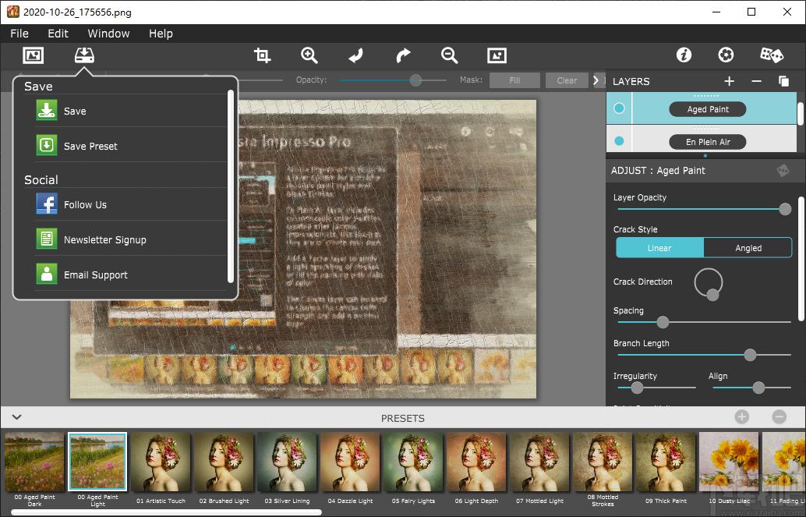Open the Edit menu
The image size is (806, 517).
pos(58,34)
